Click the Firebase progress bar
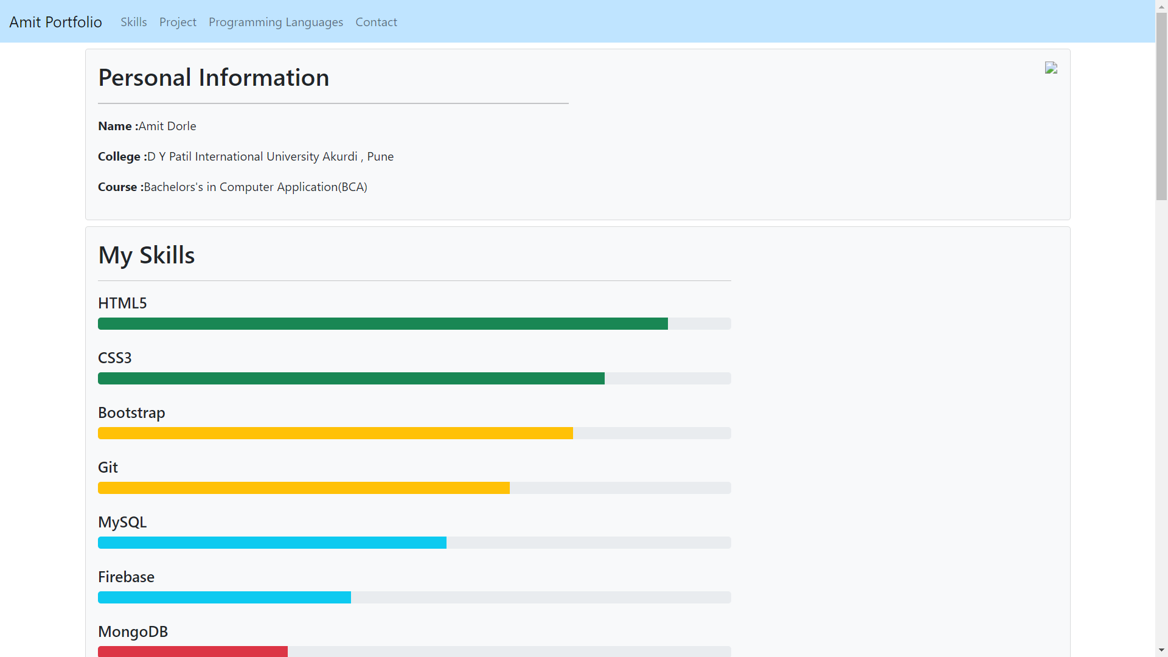Image resolution: width=1168 pixels, height=657 pixels. coord(224,597)
